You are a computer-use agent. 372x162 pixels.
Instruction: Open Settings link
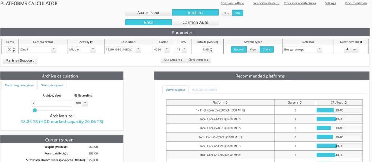point(330,3)
